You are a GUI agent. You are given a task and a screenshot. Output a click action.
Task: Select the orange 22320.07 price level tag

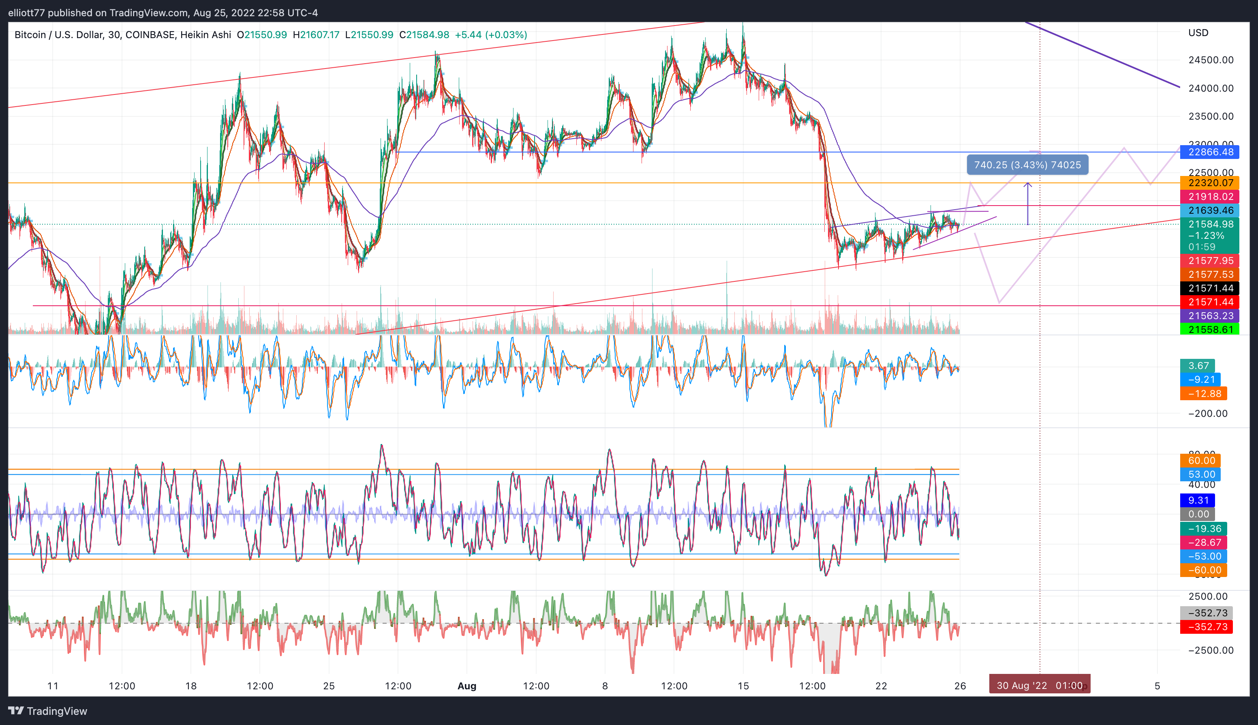1210,183
